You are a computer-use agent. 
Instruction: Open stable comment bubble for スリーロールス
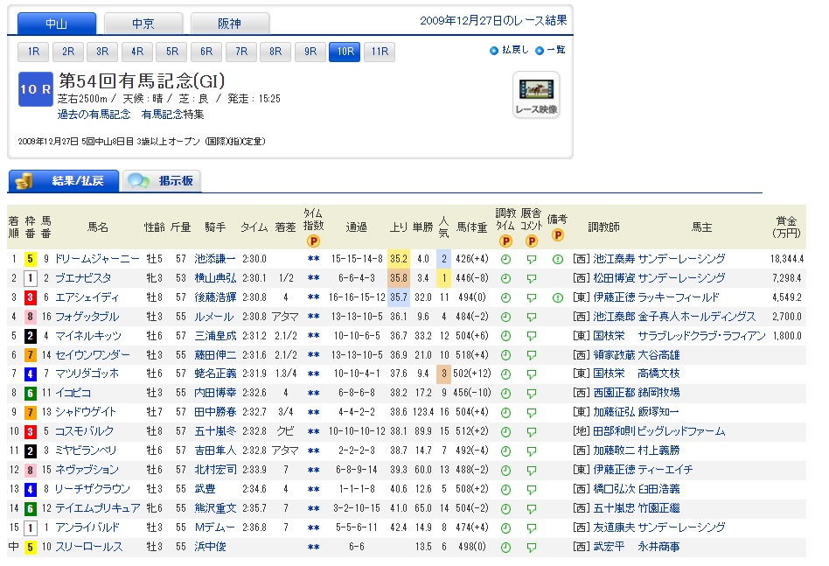click(531, 547)
